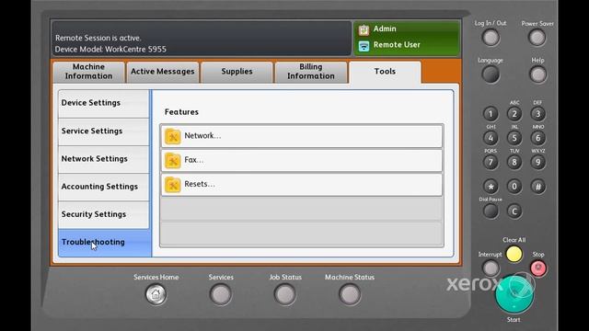589x331 pixels.
Task: Push the Interrupt button
Action: pyautogui.click(x=491, y=268)
